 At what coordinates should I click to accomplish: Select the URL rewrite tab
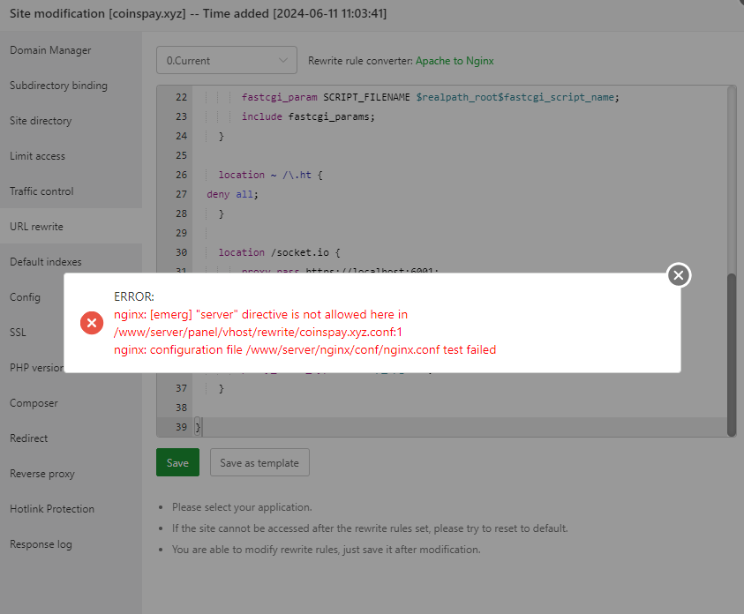36,227
